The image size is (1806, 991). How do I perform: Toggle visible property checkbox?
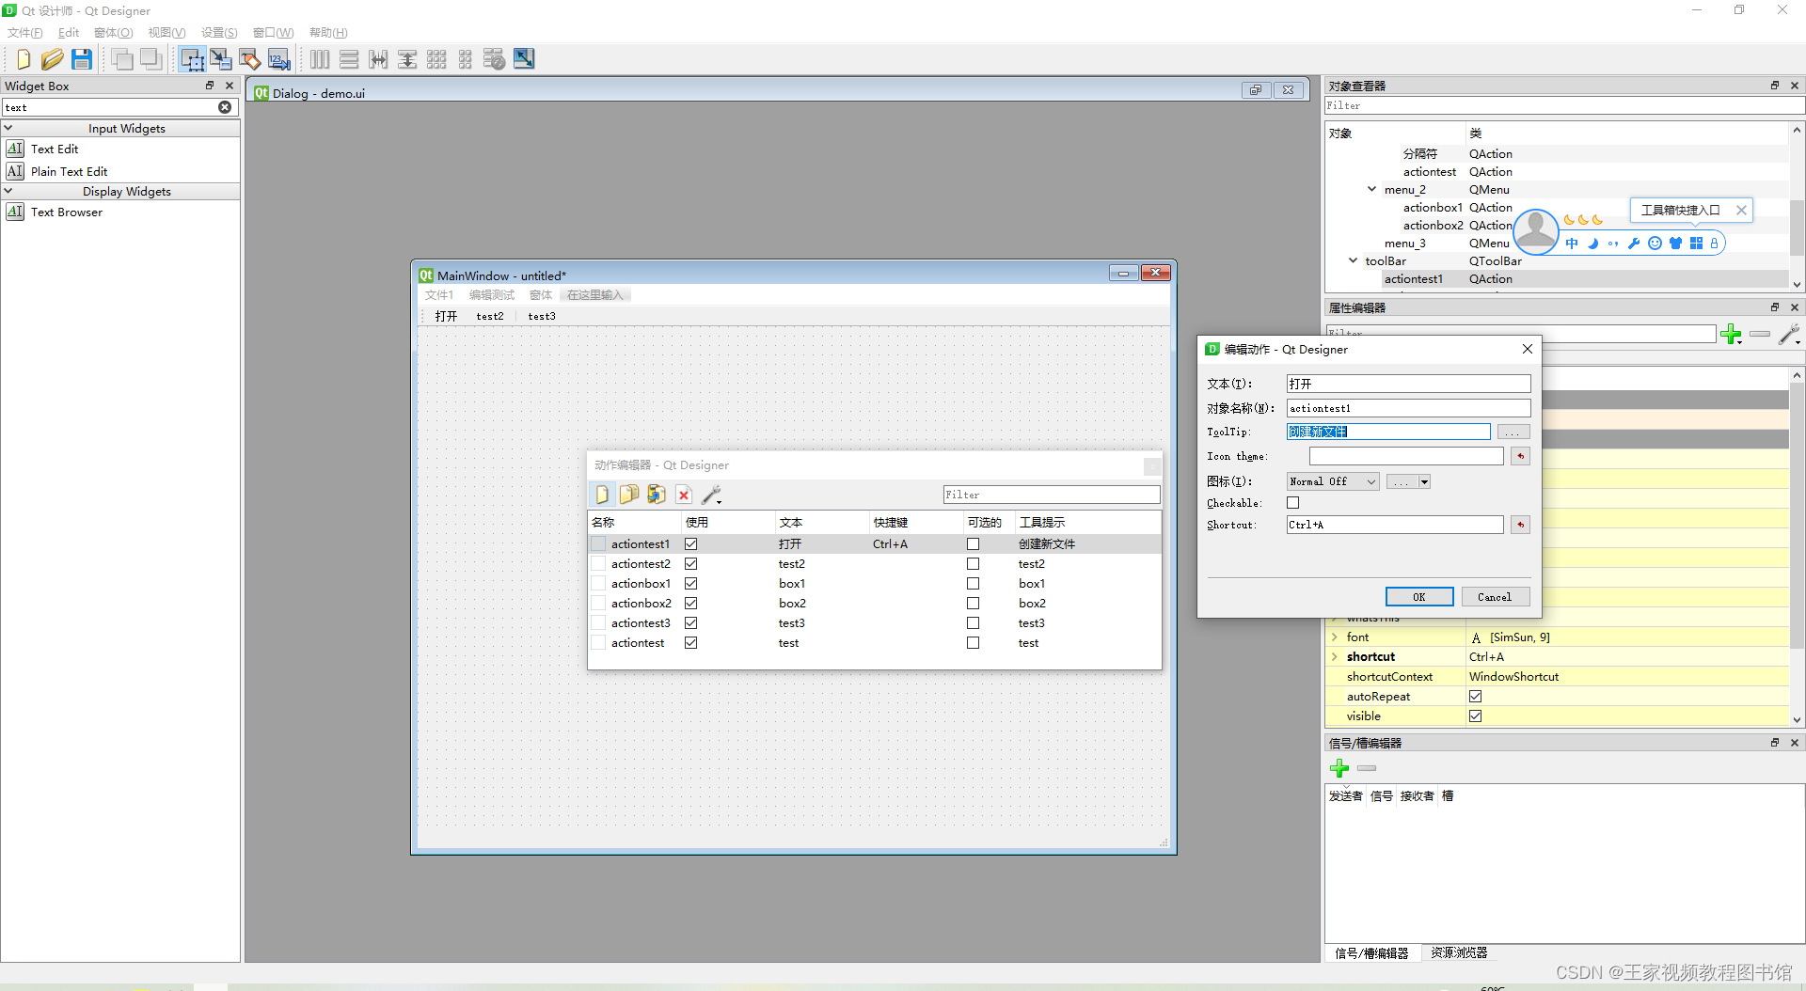(1476, 716)
